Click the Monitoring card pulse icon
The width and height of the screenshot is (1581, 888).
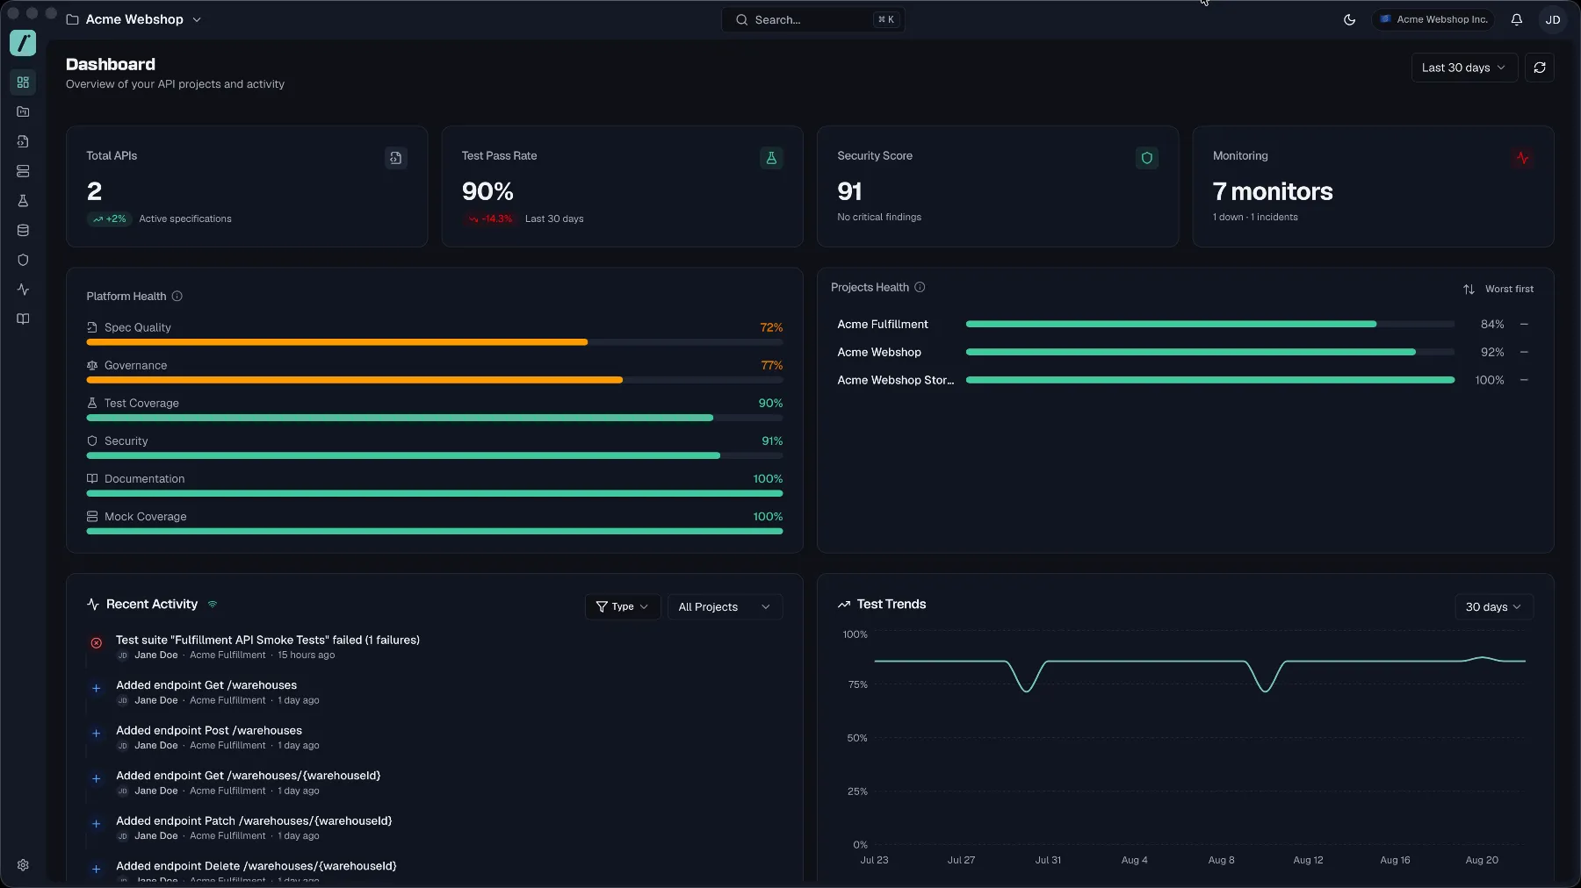click(x=1522, y=158)
